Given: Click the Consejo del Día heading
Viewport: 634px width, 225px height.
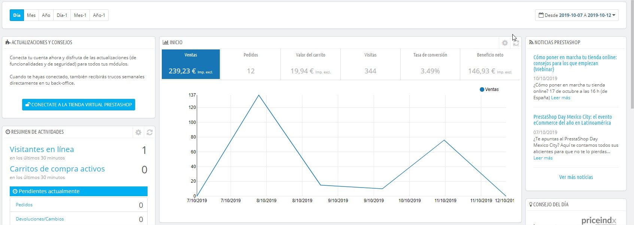Looking at the screenshot, I should pos(551,204).
